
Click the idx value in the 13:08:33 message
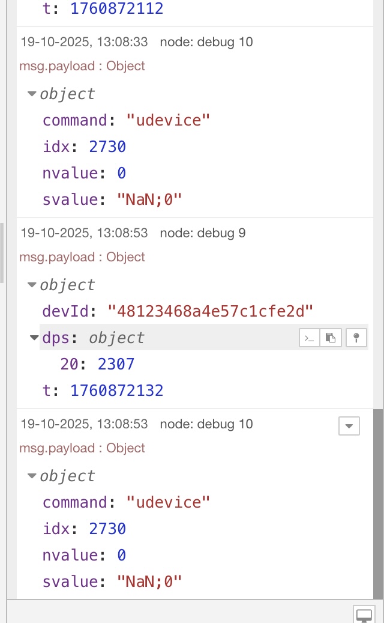[x=107, y=147]
